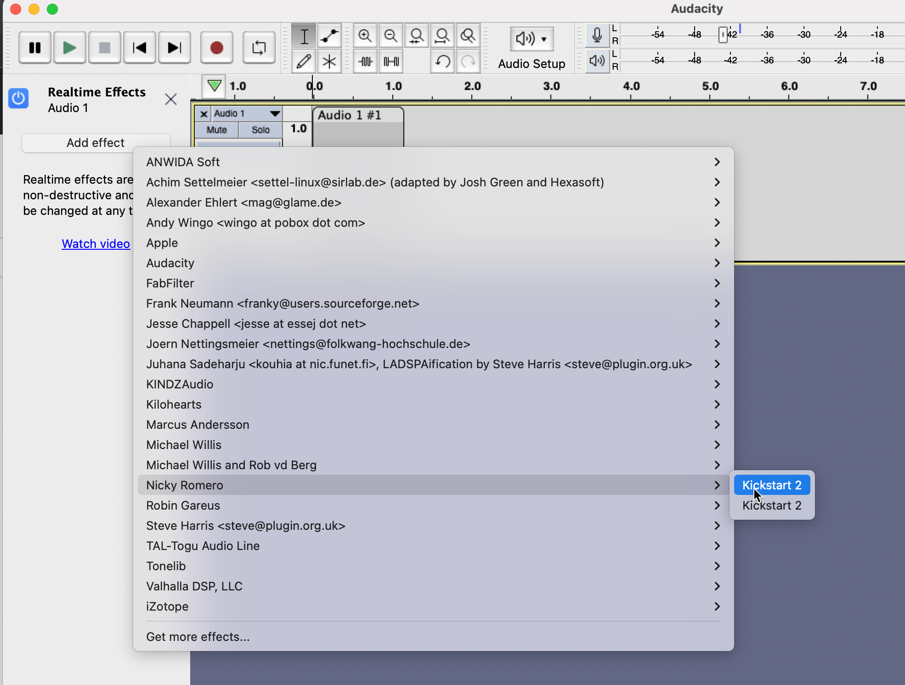Click the green playhead timeline marker

214,86
